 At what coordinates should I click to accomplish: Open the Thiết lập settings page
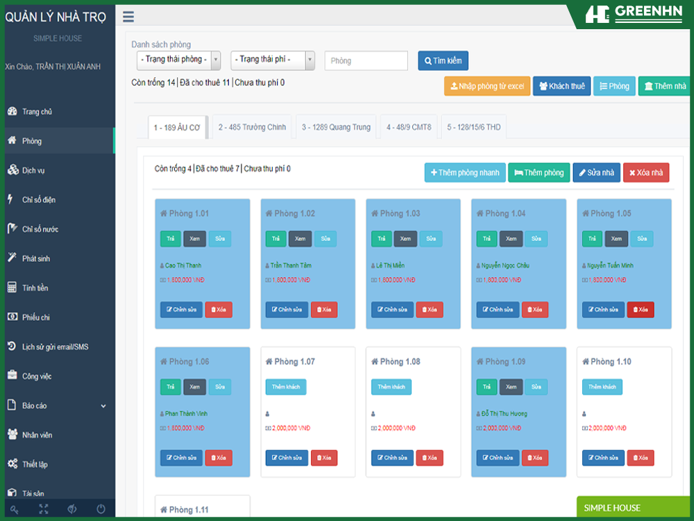point(35,464)
